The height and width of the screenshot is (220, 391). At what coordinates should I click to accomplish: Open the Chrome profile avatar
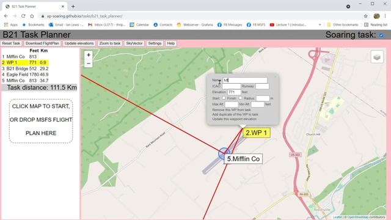(376, 16)
